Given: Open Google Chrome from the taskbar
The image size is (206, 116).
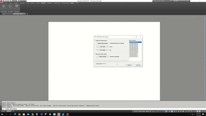Looking at the screenshot, I should coord(33,114).
